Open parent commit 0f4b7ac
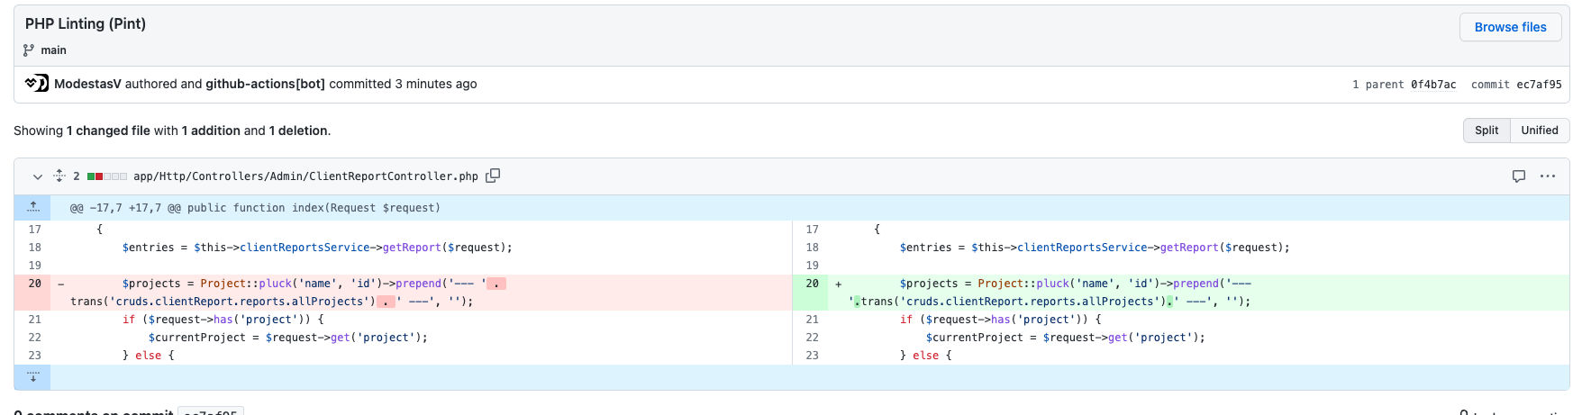Screen dimensions: 1582x415 (x=1433, y=85)
